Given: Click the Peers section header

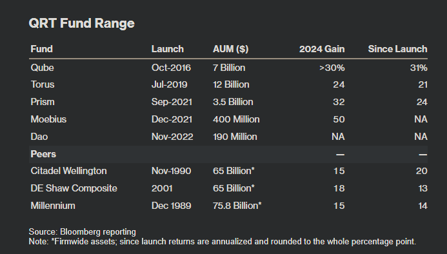Looking at the screenshot, I should point(43,154).
